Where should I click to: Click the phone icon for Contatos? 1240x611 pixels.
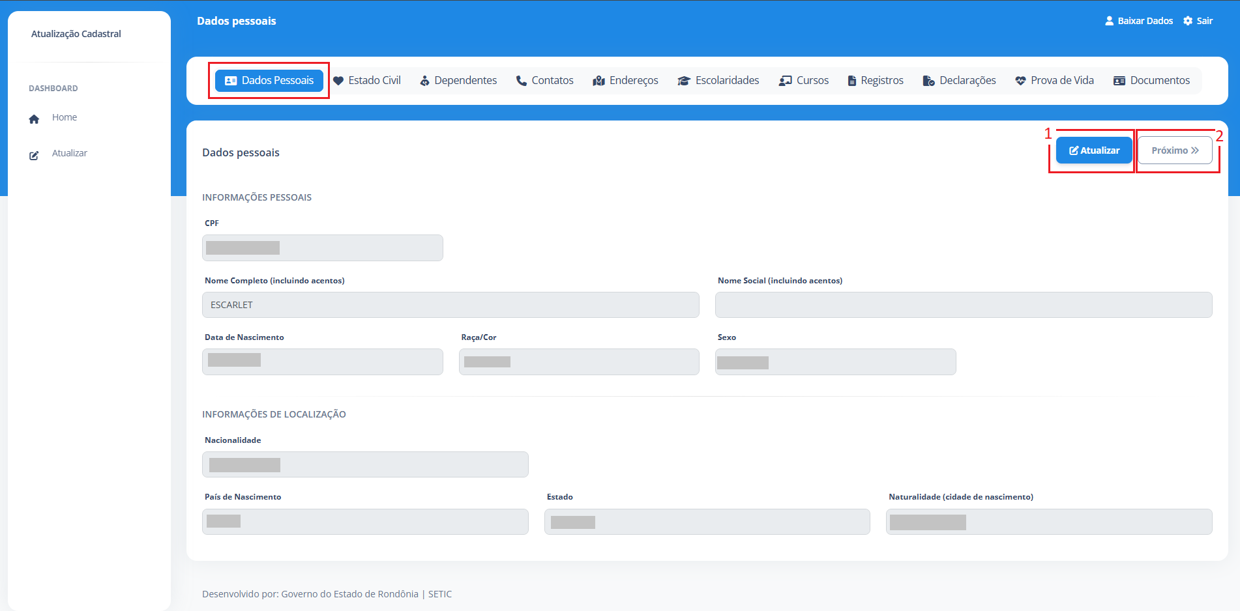coord(522,81)
